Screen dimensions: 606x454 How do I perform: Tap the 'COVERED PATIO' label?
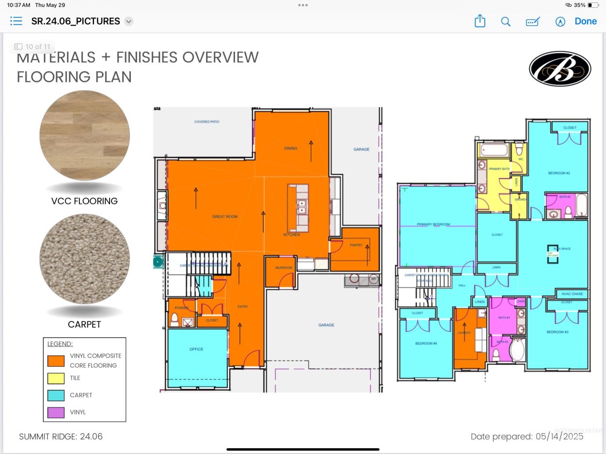[x=207, y=122]
